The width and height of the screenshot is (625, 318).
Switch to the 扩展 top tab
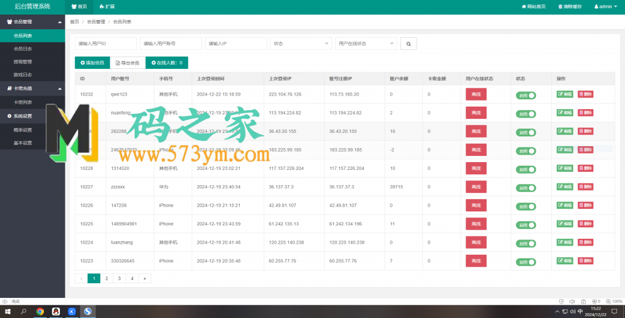coord(107,7)
